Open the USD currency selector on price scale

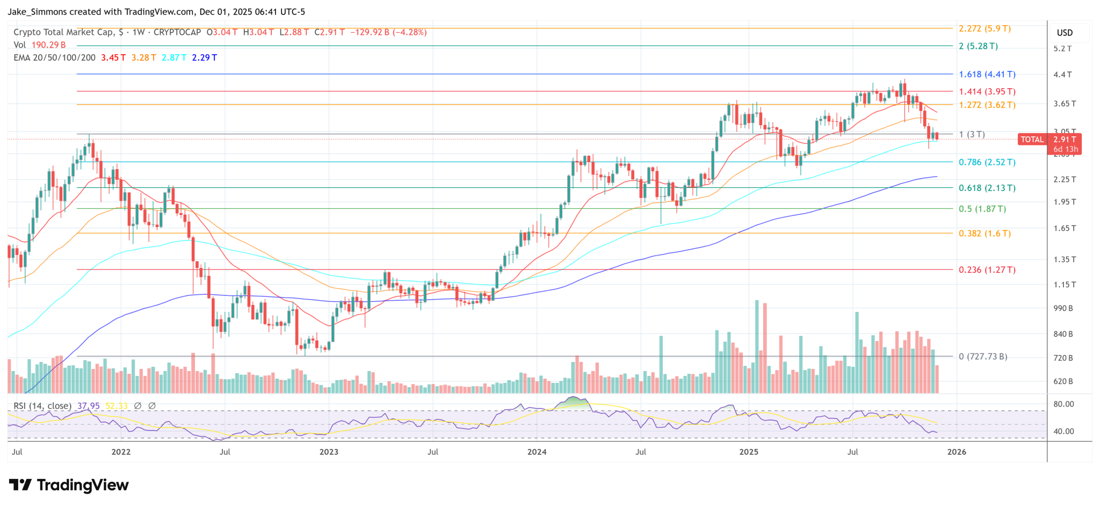1065,33
